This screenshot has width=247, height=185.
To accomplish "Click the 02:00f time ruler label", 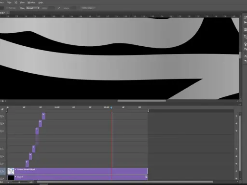I will [x=107, y=107].
